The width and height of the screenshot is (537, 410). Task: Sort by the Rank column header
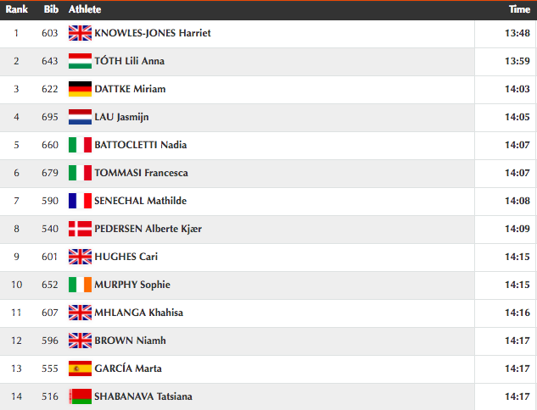coord(16,9)
